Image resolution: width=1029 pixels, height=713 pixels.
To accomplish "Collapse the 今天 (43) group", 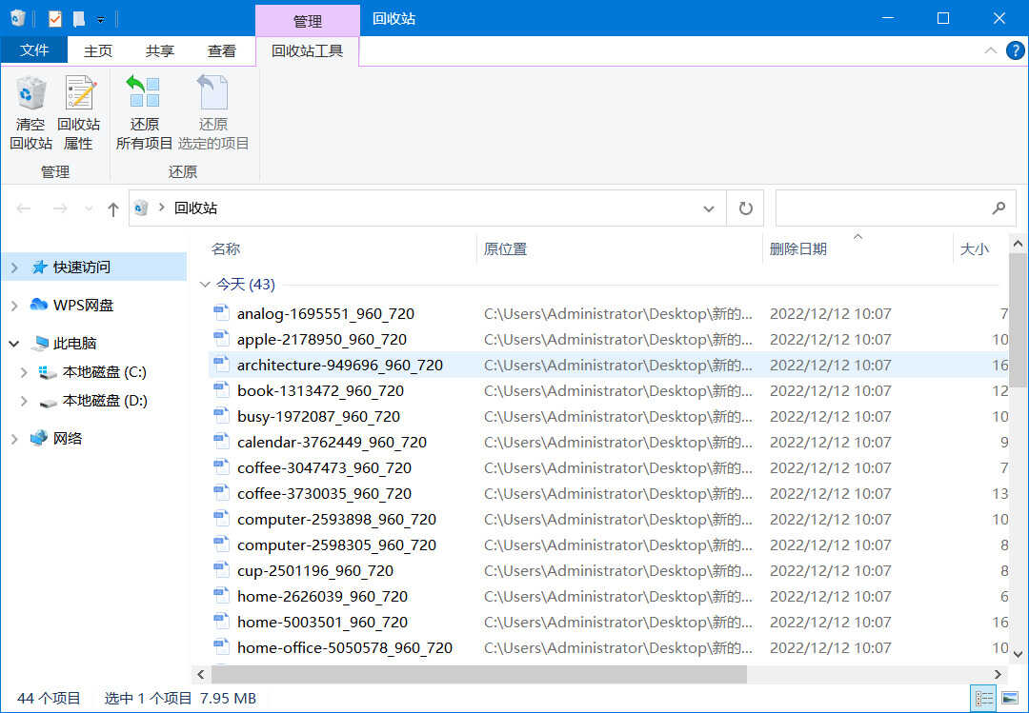I will (x=205, y=285).
